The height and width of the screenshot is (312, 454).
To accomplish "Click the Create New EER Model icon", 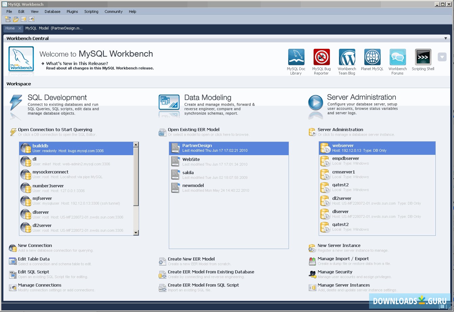I will pos(162,261).
